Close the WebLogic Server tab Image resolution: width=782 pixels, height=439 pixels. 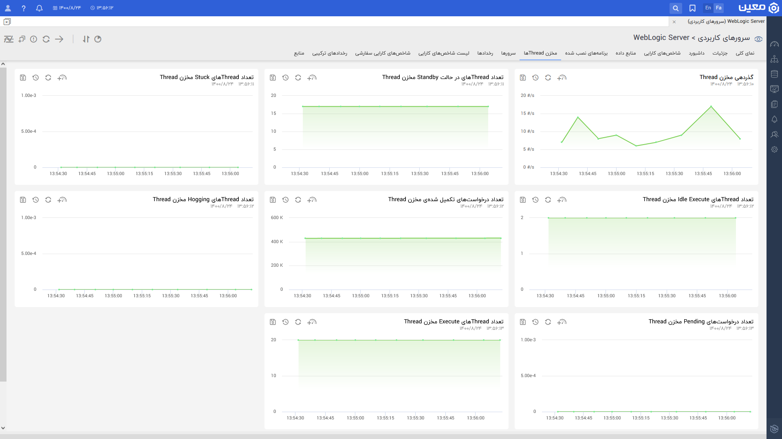click(674, 22)
